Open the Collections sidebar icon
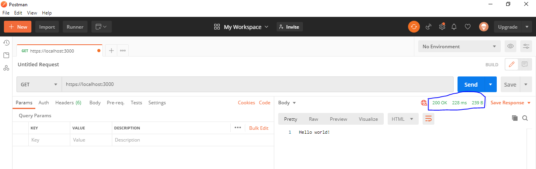This screenshot has height=169, width=536. [x=6, y=55]
